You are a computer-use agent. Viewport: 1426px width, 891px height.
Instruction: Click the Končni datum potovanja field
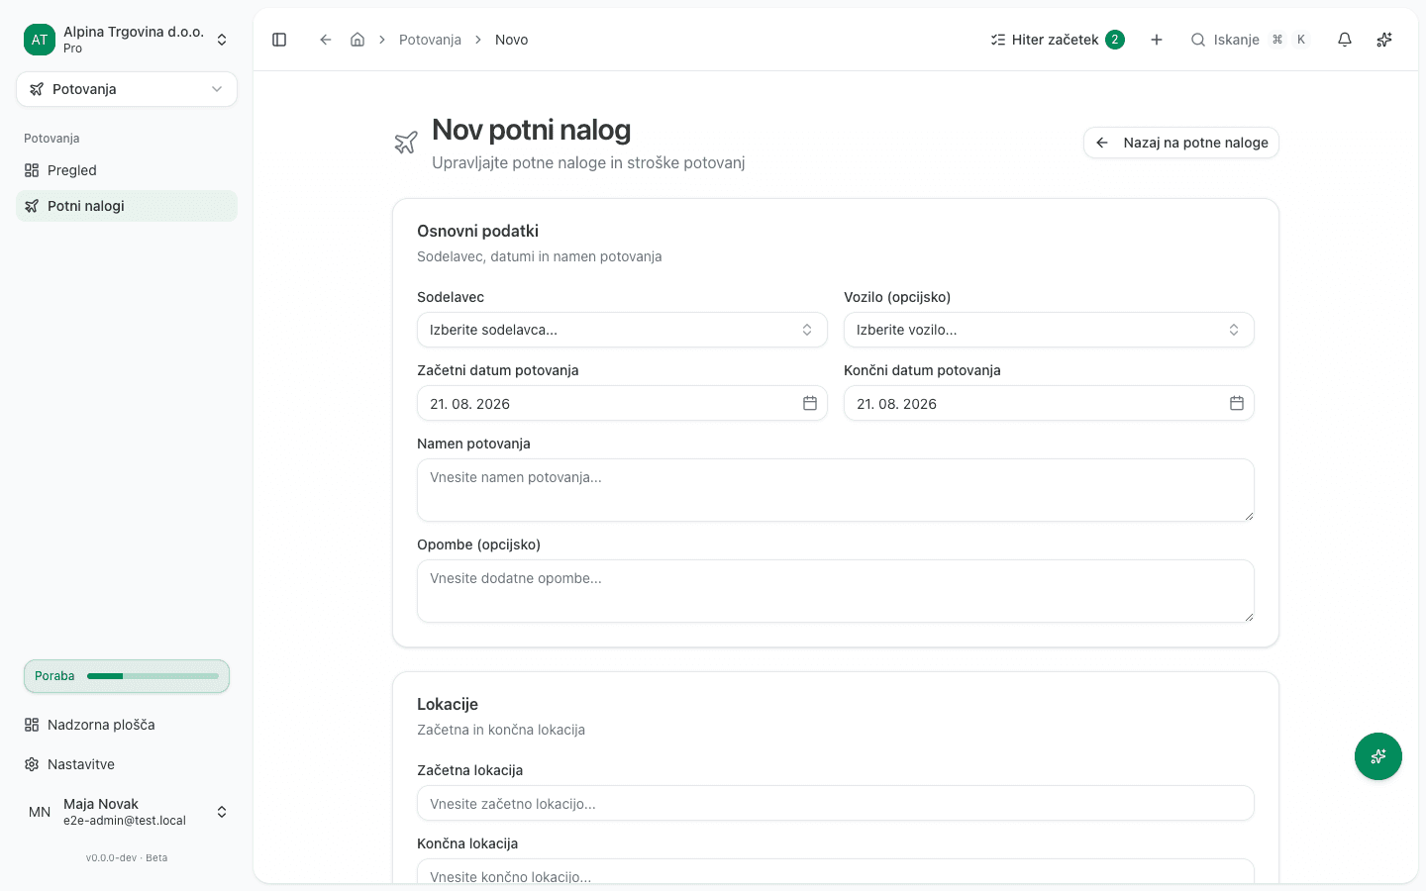pos(1049,403)
